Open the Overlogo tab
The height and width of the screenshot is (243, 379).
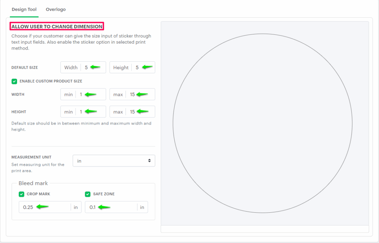click(x=56, y=9)
